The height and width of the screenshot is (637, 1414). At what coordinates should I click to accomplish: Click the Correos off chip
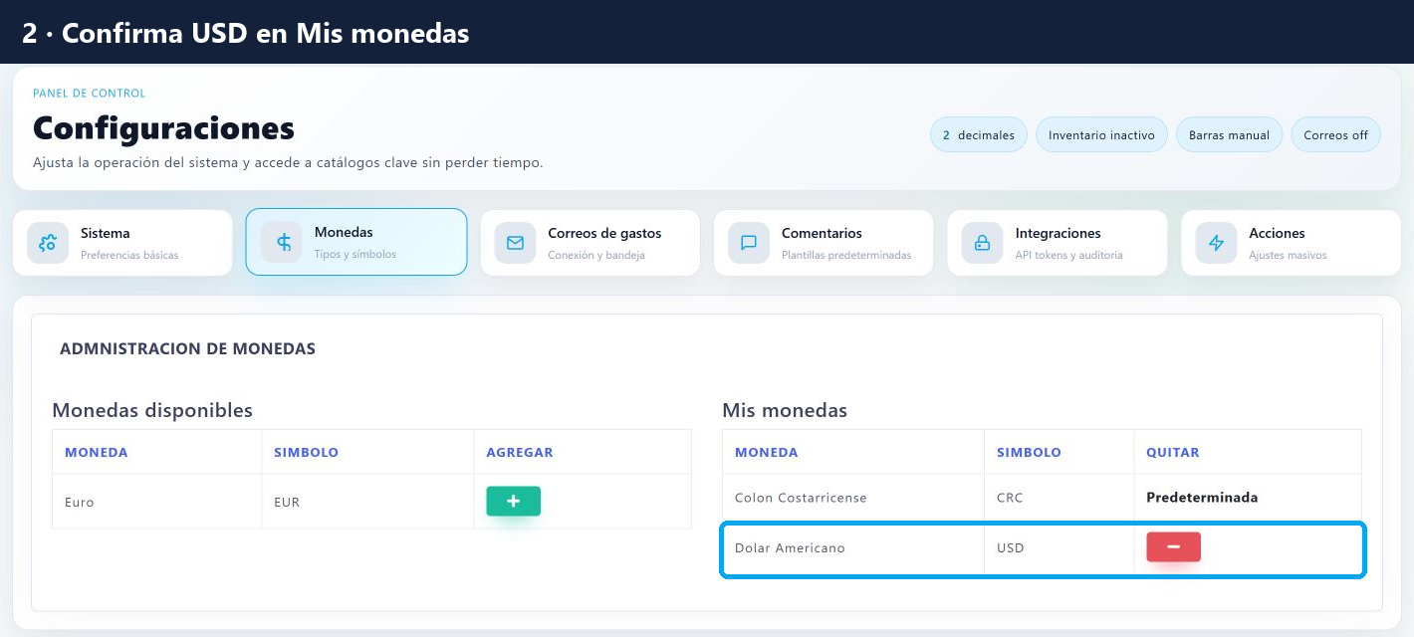coord(1335,135)
